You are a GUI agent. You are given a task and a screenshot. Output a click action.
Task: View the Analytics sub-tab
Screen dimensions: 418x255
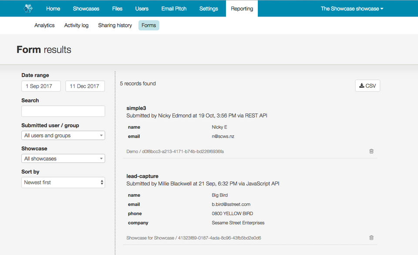coord(44,25)
